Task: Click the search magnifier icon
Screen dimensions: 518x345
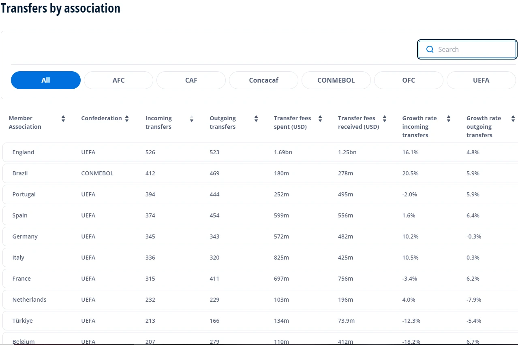Action: pyautogui.click(x=430, y=49)
